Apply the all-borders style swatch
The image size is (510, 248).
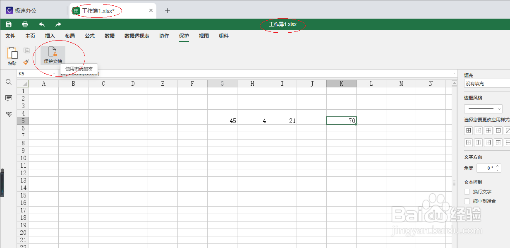click(468, 130)
